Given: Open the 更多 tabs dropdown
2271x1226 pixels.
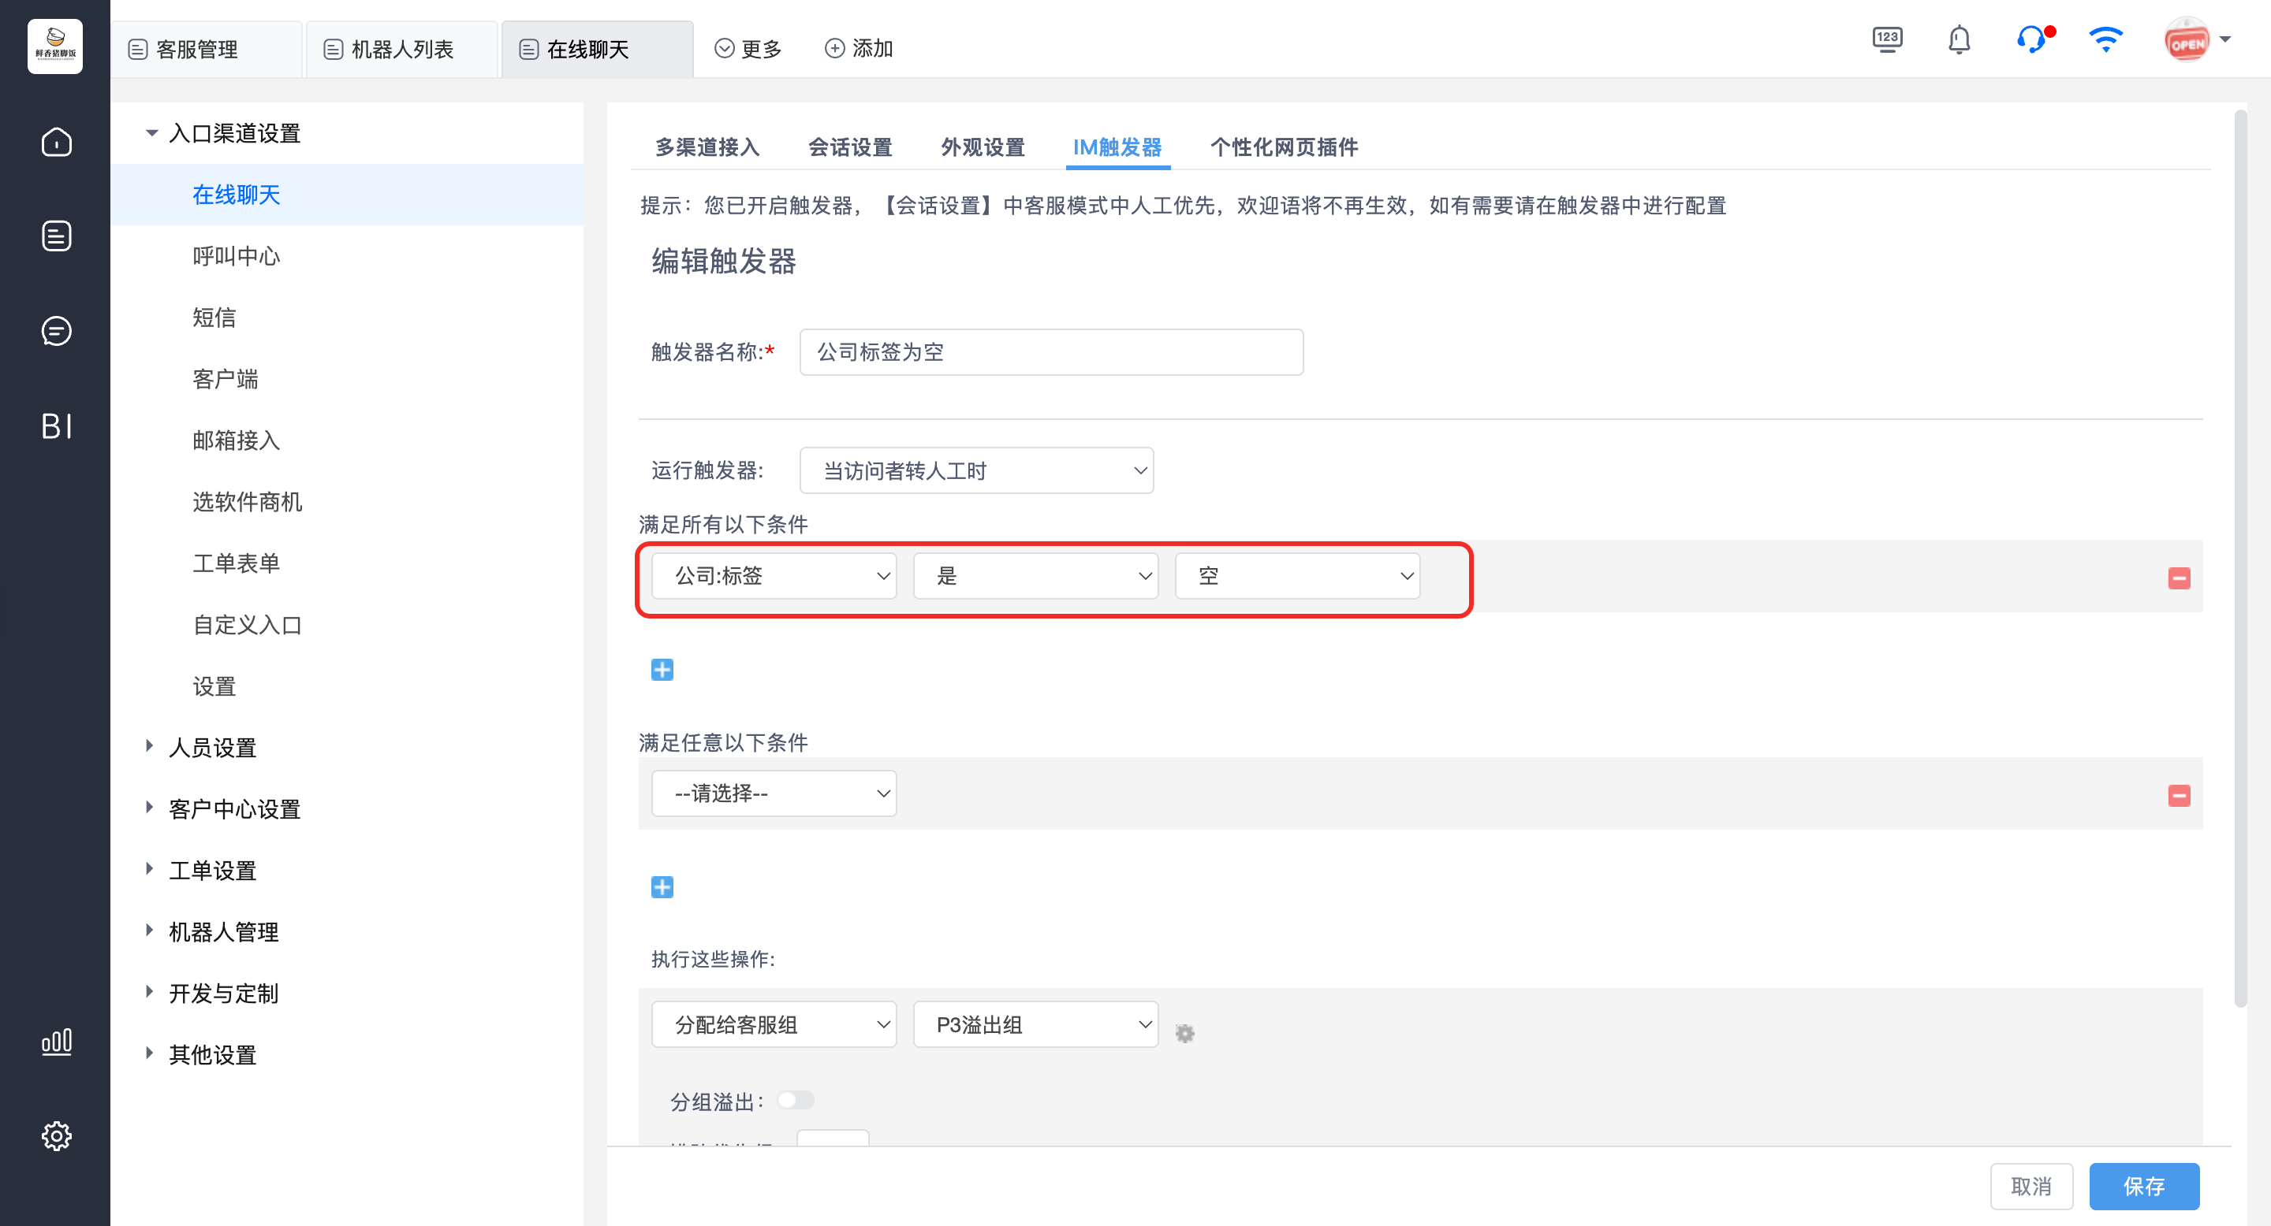Looking at the screenshot, I should click(x=748, y=48).
